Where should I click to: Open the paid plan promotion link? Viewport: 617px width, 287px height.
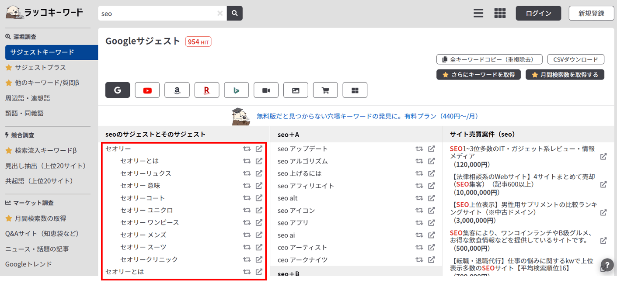[367, 116]
